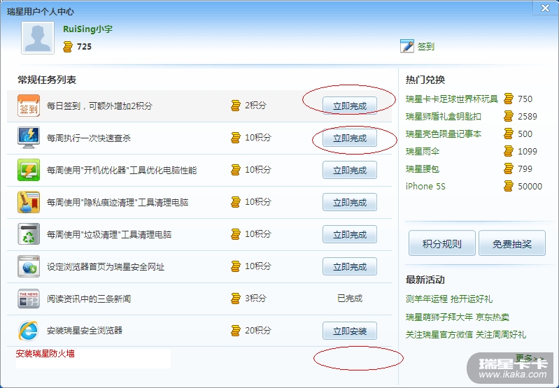Click the coin icon beside 725
Screen dimensions: 559x388
(x=68, y=47)
